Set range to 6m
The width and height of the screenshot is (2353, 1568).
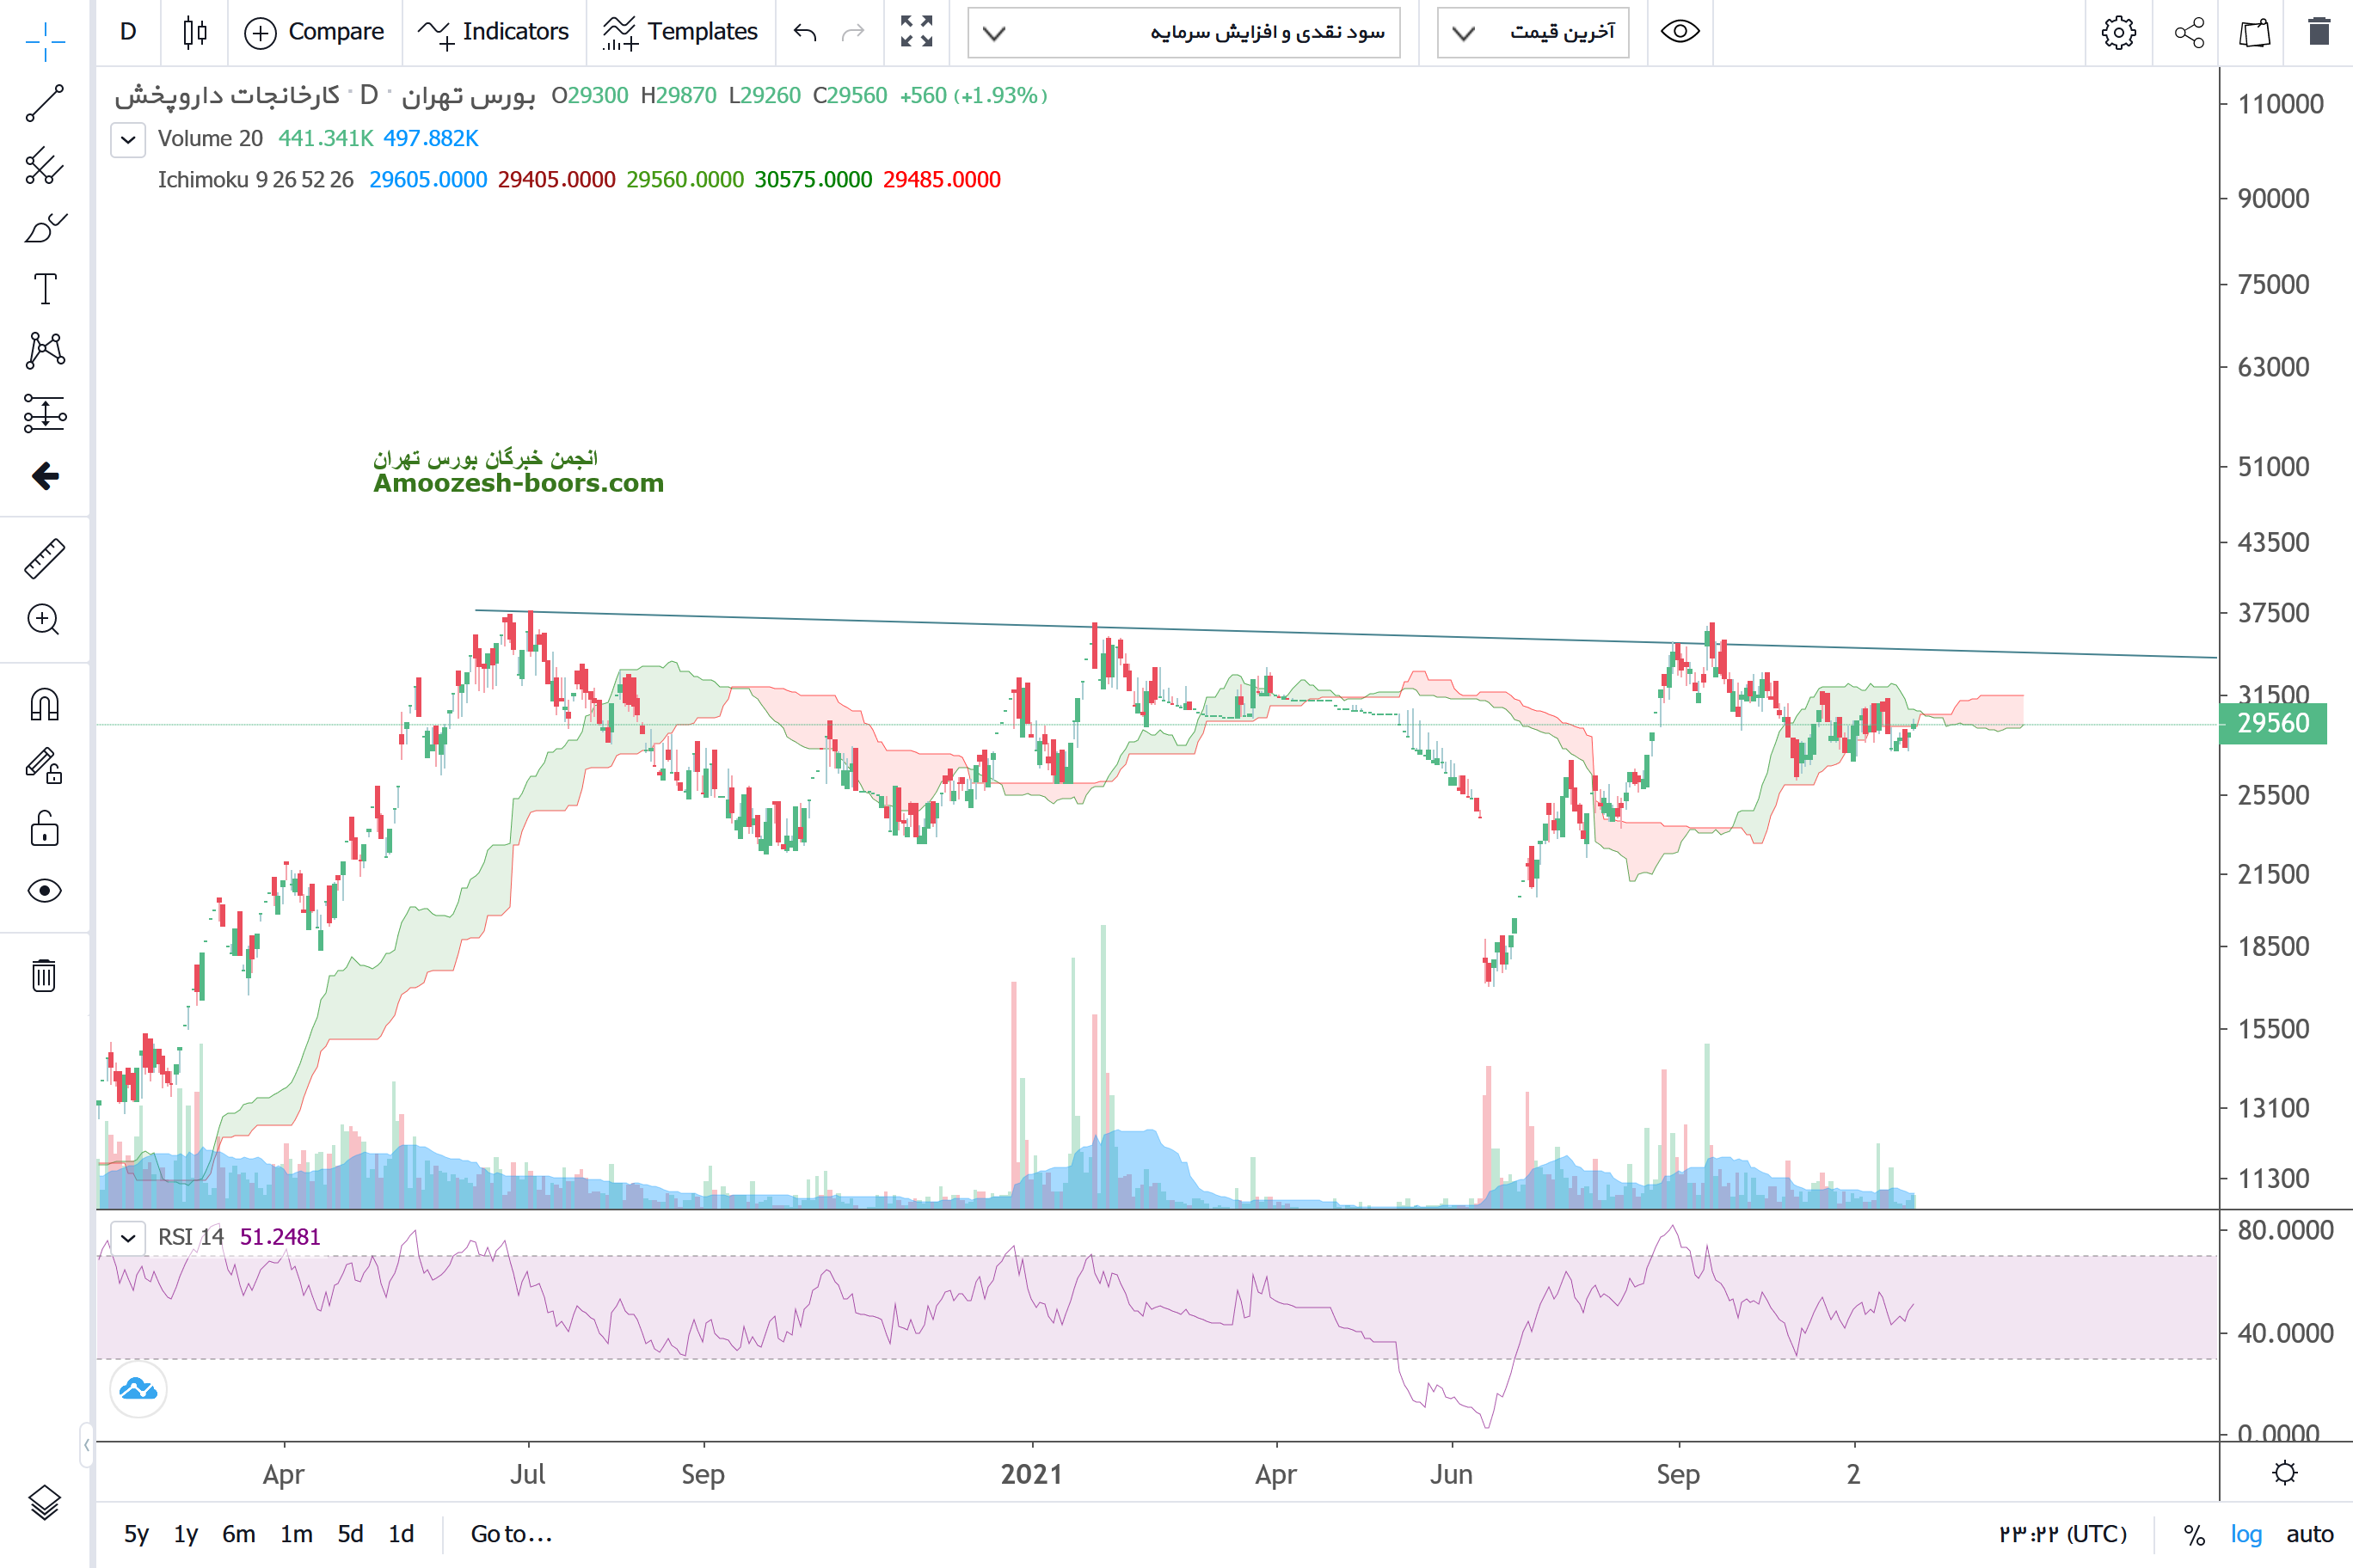[238, 1534]
